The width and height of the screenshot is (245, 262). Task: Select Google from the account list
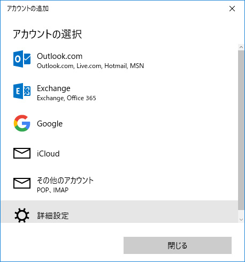point(119,123)
